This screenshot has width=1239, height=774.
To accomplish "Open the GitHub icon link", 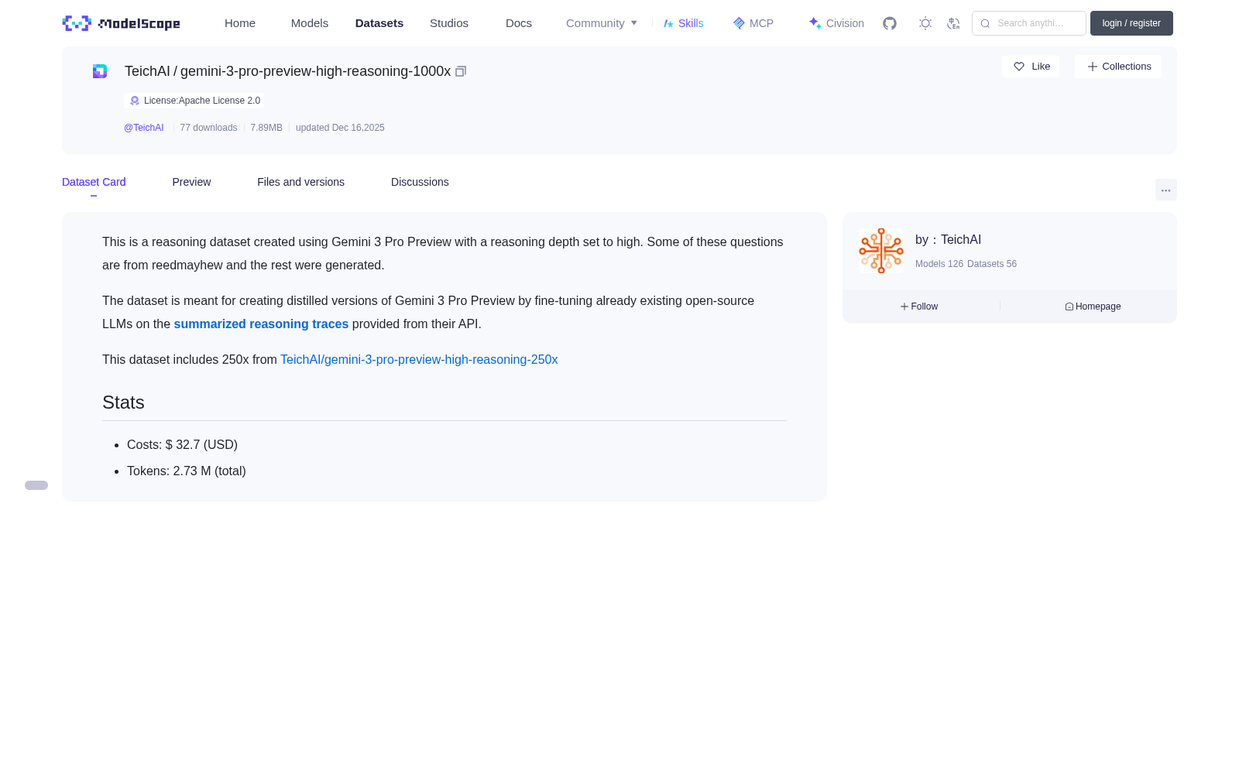I will coord(890,23).
